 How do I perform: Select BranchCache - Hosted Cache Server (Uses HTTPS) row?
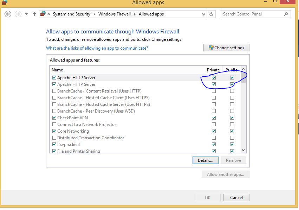[x=145, y=104]
